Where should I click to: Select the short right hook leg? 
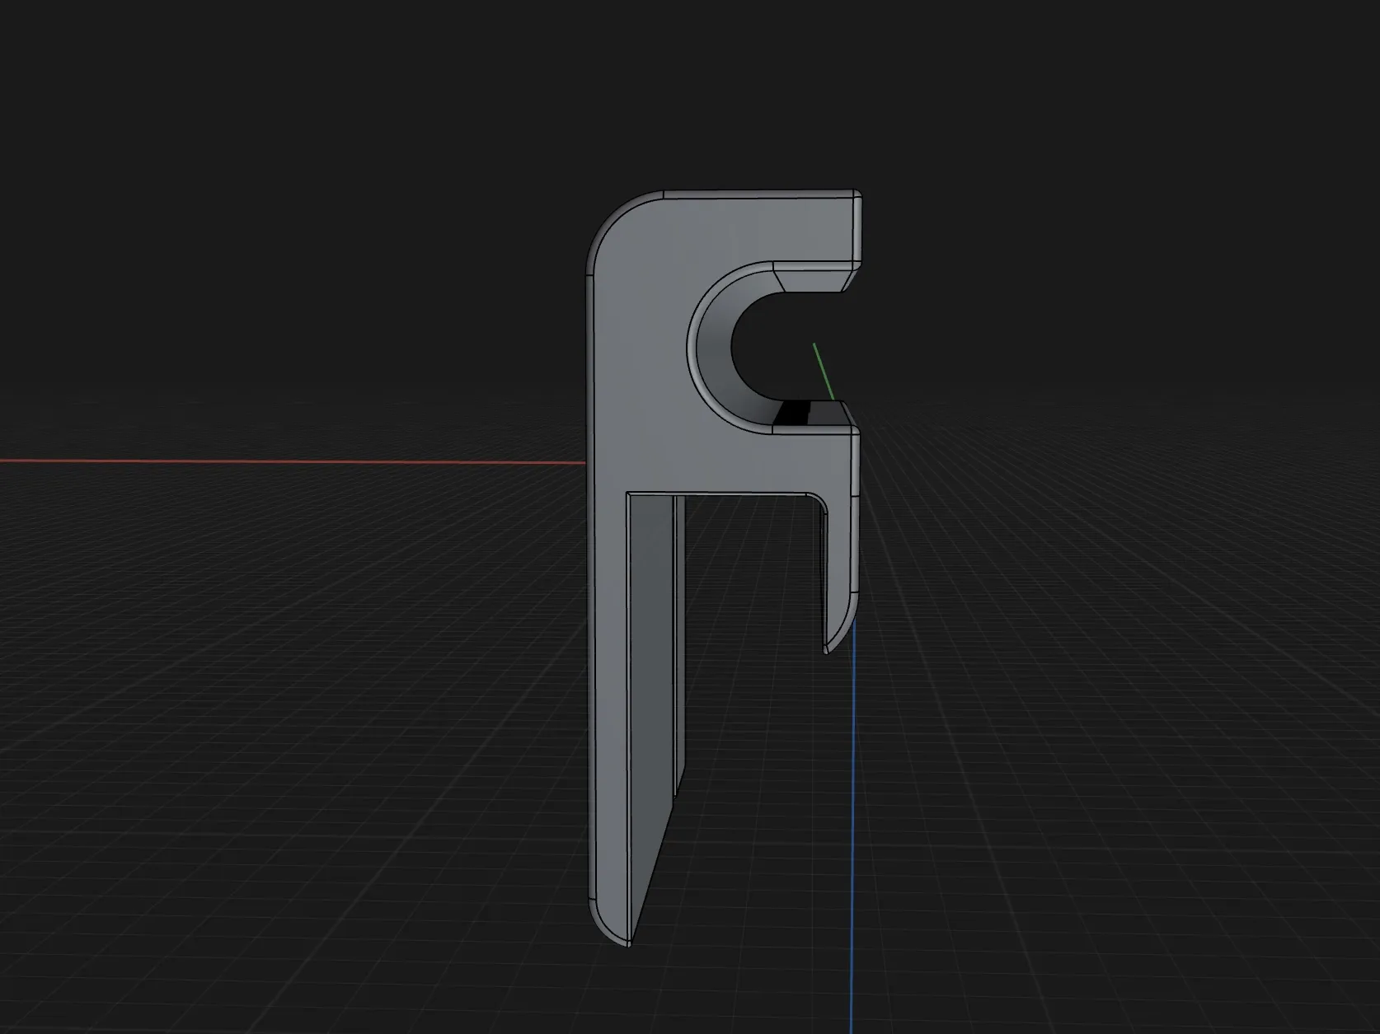pyautogui.click(x=841, y=552)
